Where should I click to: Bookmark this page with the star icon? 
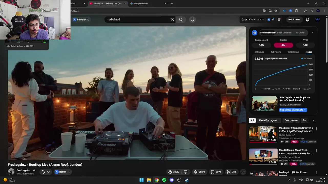[x=276, y=11]
